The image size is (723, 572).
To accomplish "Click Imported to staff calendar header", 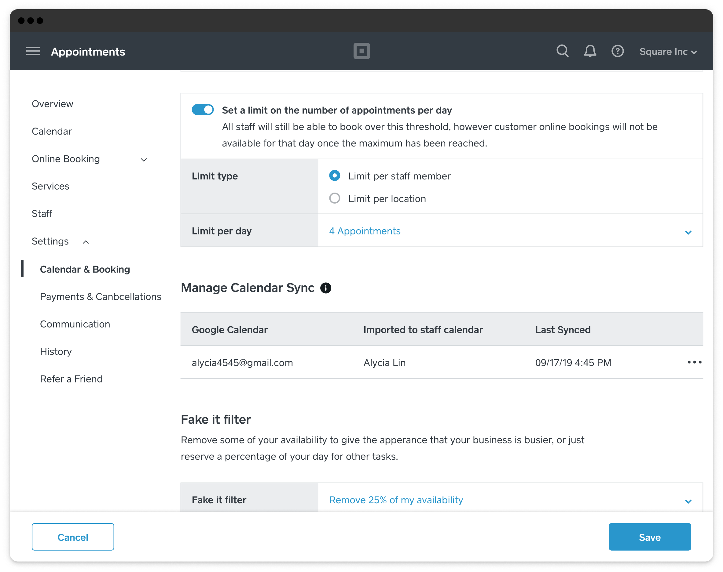I will (x=423, y=330).
